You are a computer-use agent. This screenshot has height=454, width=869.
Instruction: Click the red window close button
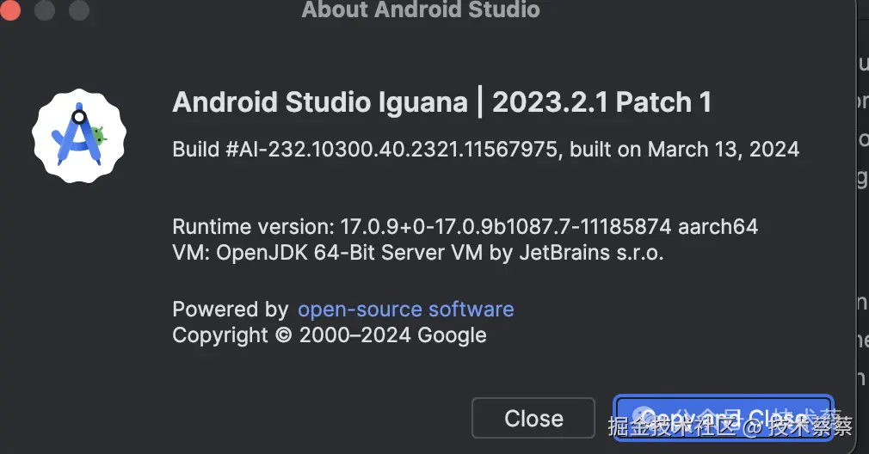pos(11,10)
